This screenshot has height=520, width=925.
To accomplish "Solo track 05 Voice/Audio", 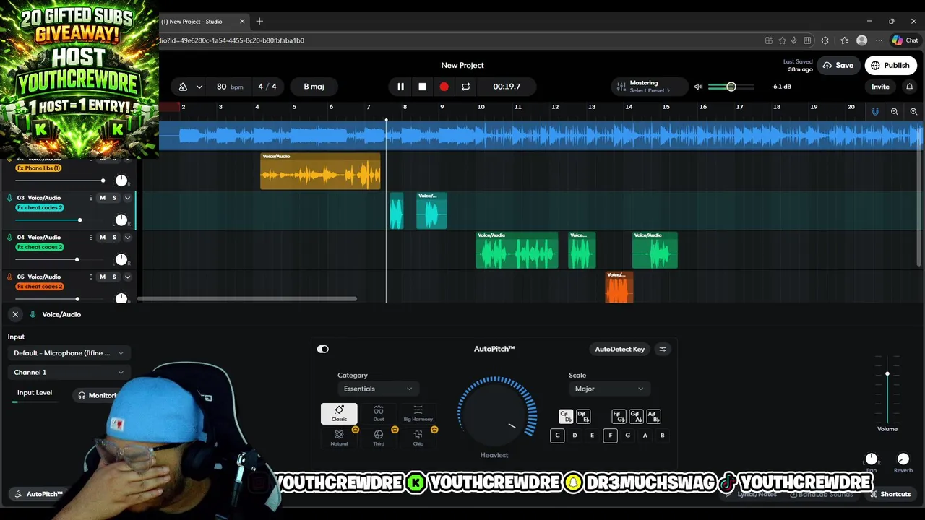I will 114,277.
